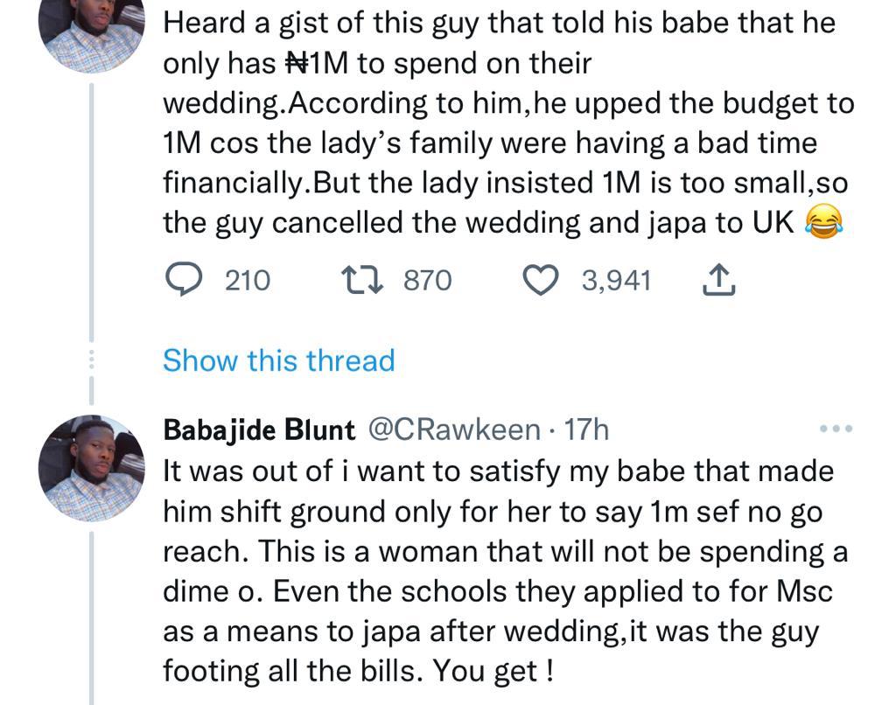Click the Show this thread link

(278, 360)
